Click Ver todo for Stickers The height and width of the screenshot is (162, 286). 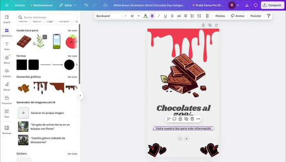coord(72,153)
